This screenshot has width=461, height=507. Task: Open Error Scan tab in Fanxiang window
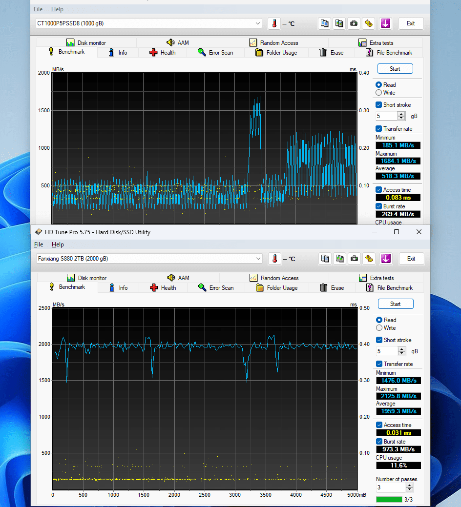tap(216, 288)
